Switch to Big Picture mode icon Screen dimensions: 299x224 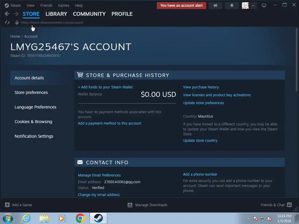pos(264,6)
